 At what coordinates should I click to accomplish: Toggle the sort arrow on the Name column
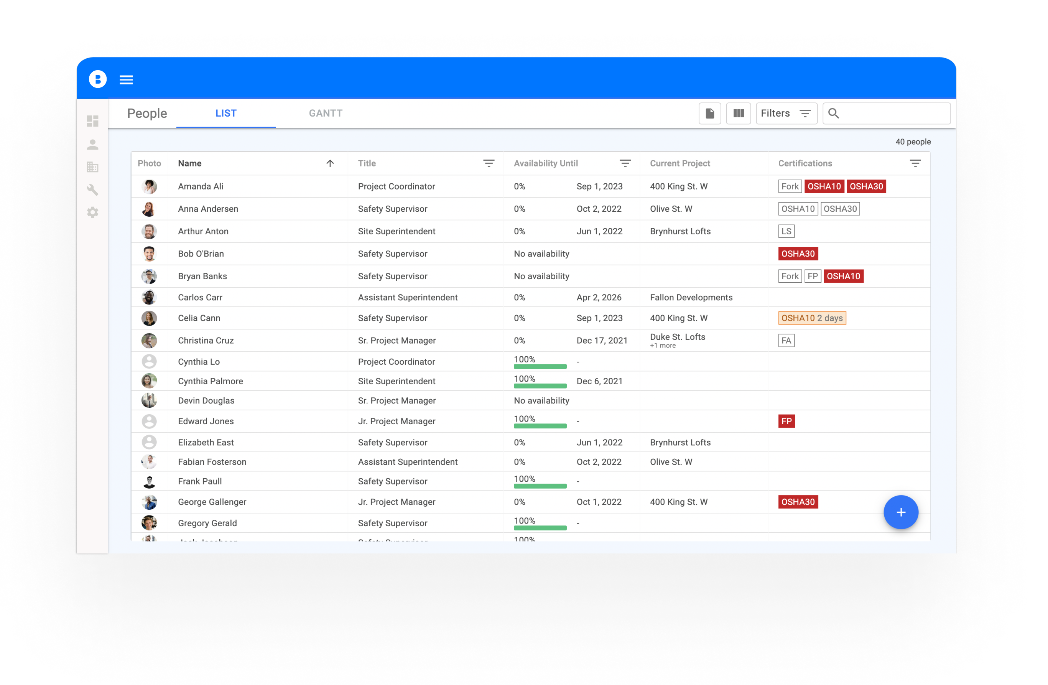[x=329, y=163]
